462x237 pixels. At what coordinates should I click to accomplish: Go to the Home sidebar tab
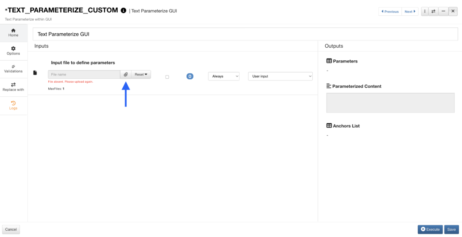click(x=14, y=32)
